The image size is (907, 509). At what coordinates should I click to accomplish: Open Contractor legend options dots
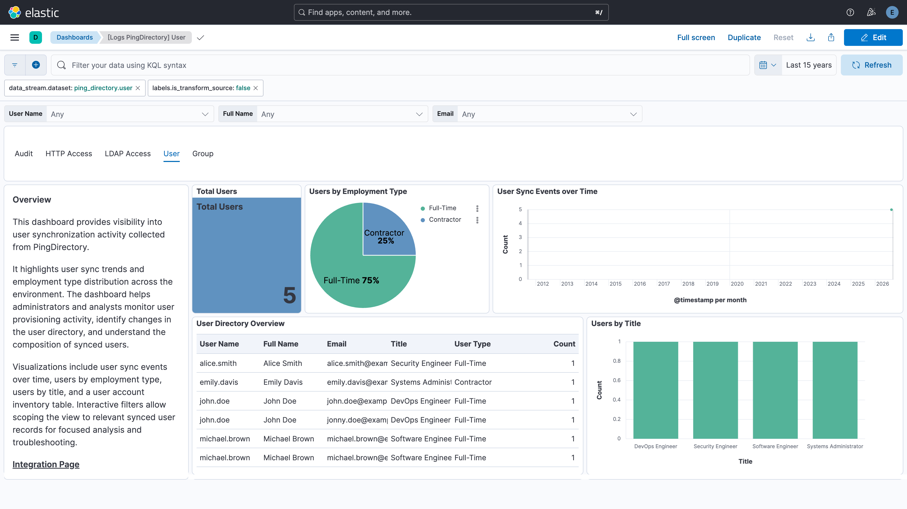[477, 220]
